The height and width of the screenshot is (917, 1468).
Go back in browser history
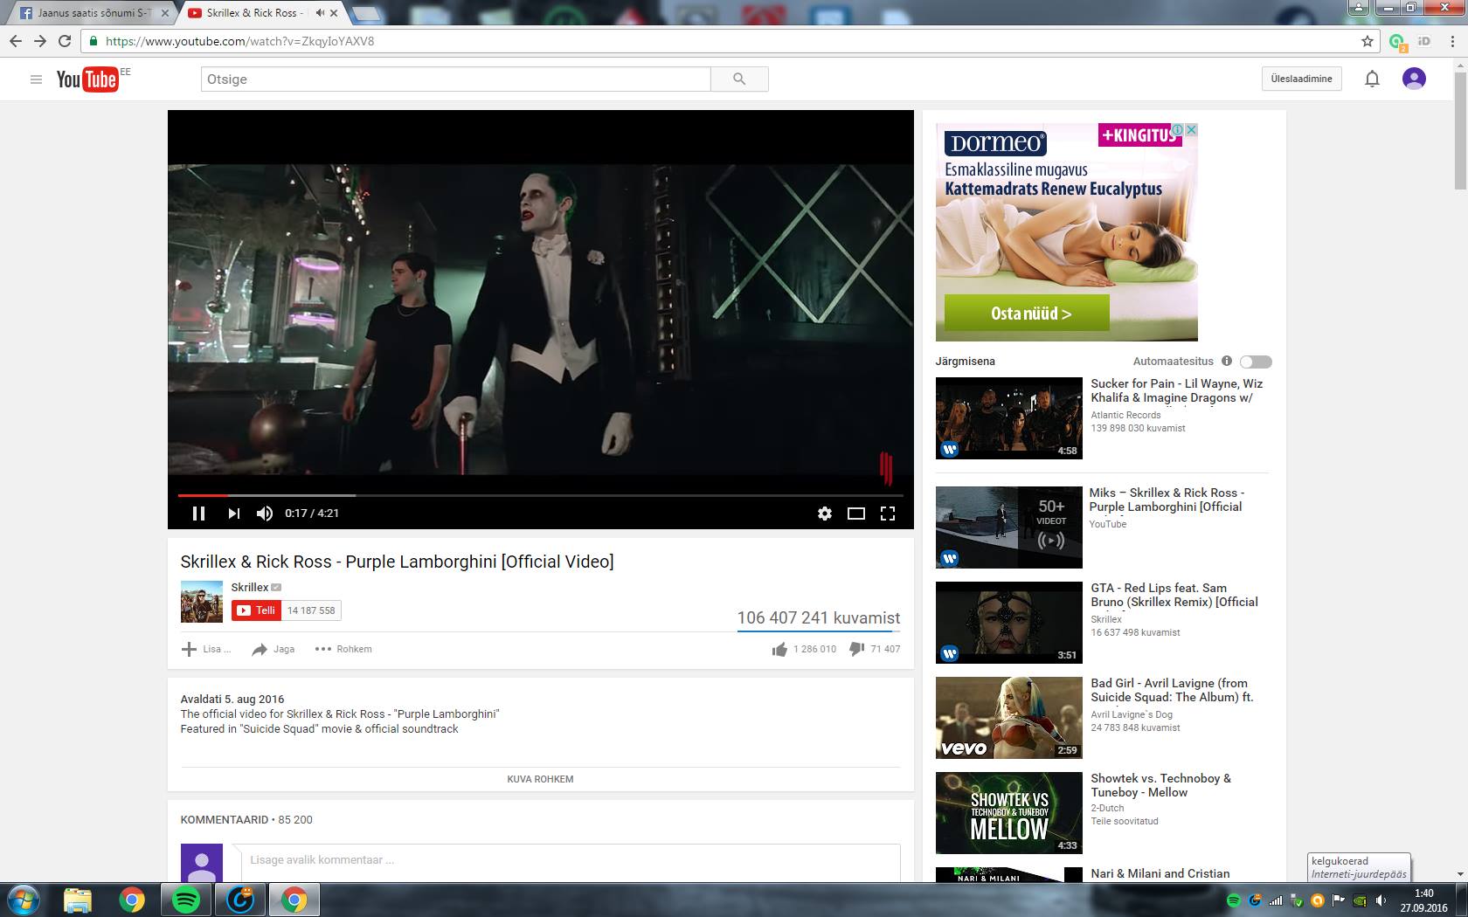(x=15, y=41)
